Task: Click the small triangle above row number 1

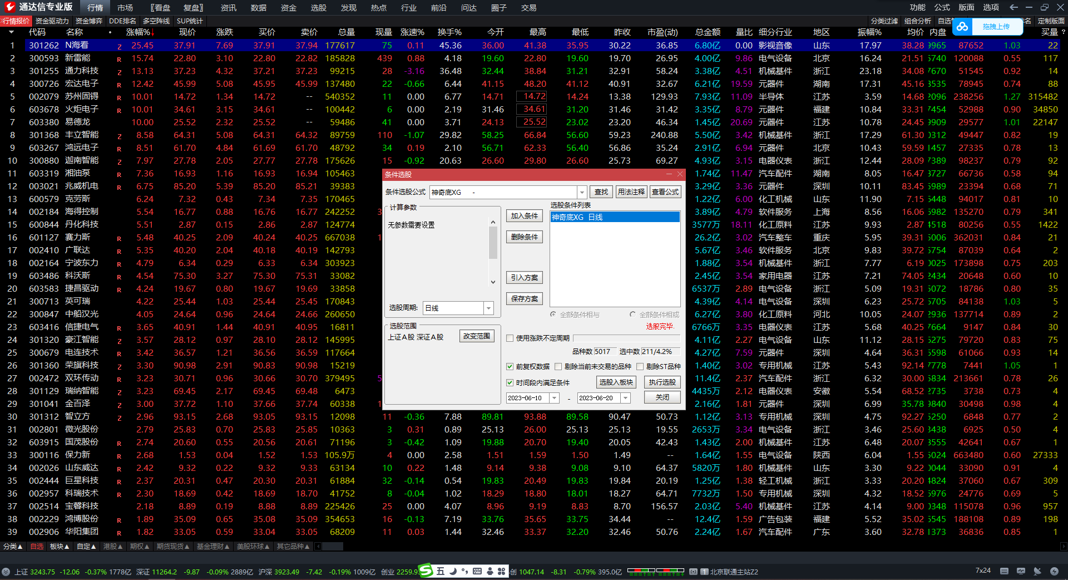Action: pos(11,32)
